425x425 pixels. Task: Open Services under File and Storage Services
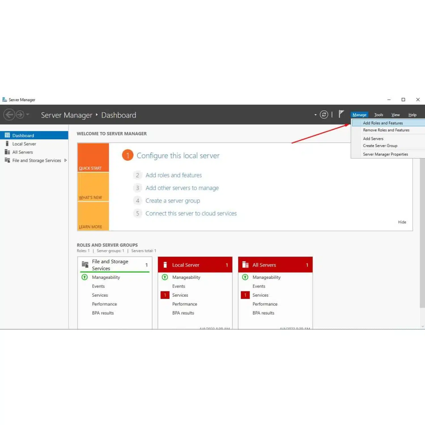pos(100,295)
